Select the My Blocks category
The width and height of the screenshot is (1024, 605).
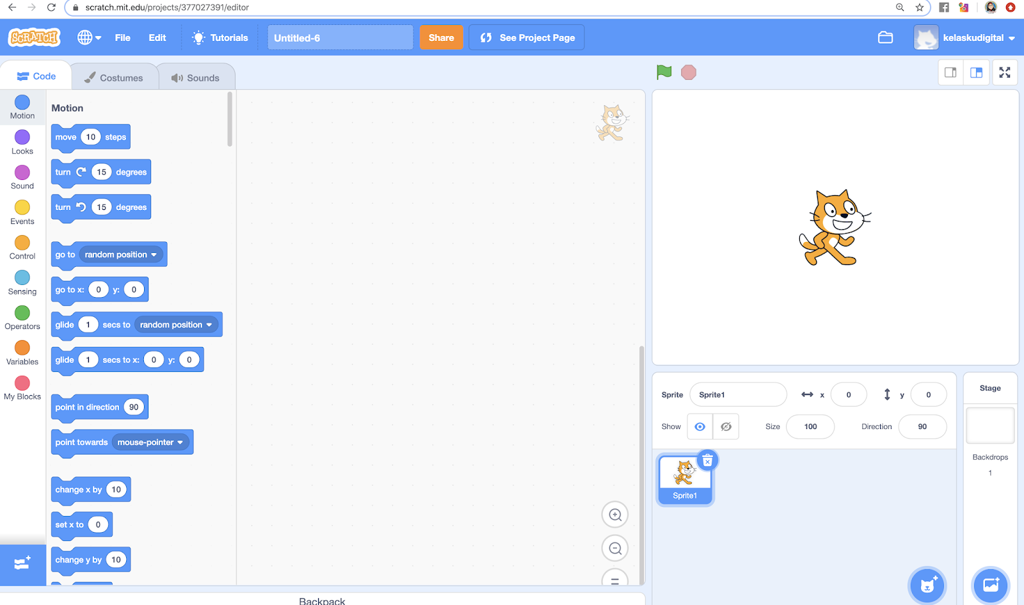coord(22,388)
